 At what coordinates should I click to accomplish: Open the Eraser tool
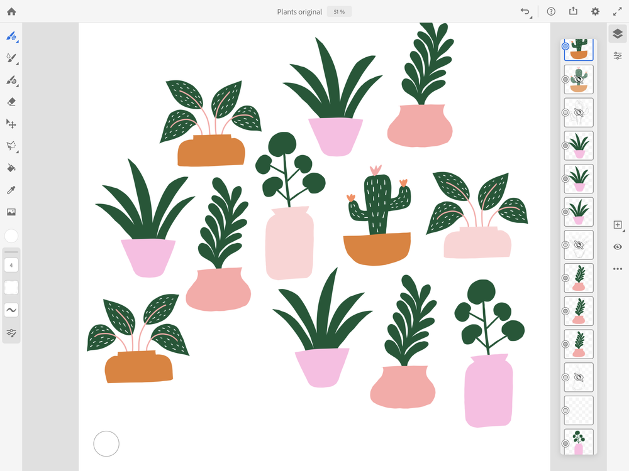pos(11,102)
